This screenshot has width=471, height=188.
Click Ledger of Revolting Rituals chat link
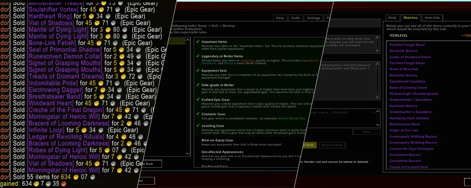[x=66, y=137]
